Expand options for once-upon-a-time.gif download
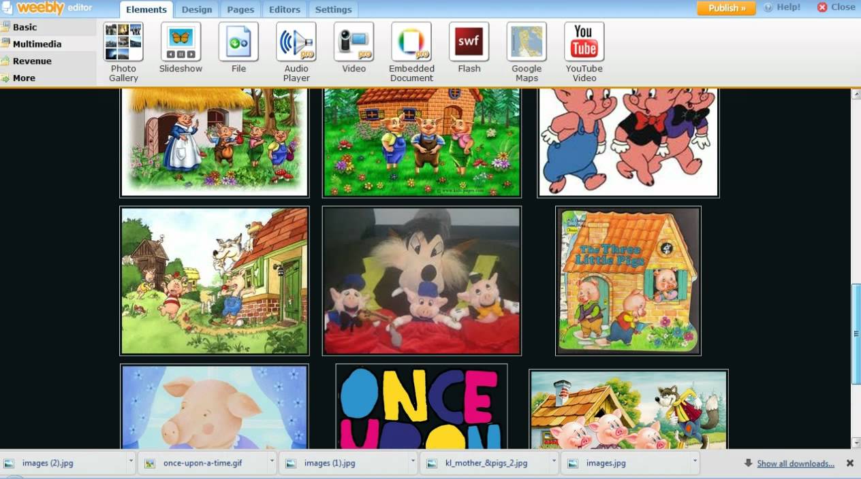Image resolution: width=861 pixels, height=479 pixels. coord(272,462)
